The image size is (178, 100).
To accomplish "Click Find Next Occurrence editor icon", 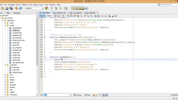I will 75,16.
